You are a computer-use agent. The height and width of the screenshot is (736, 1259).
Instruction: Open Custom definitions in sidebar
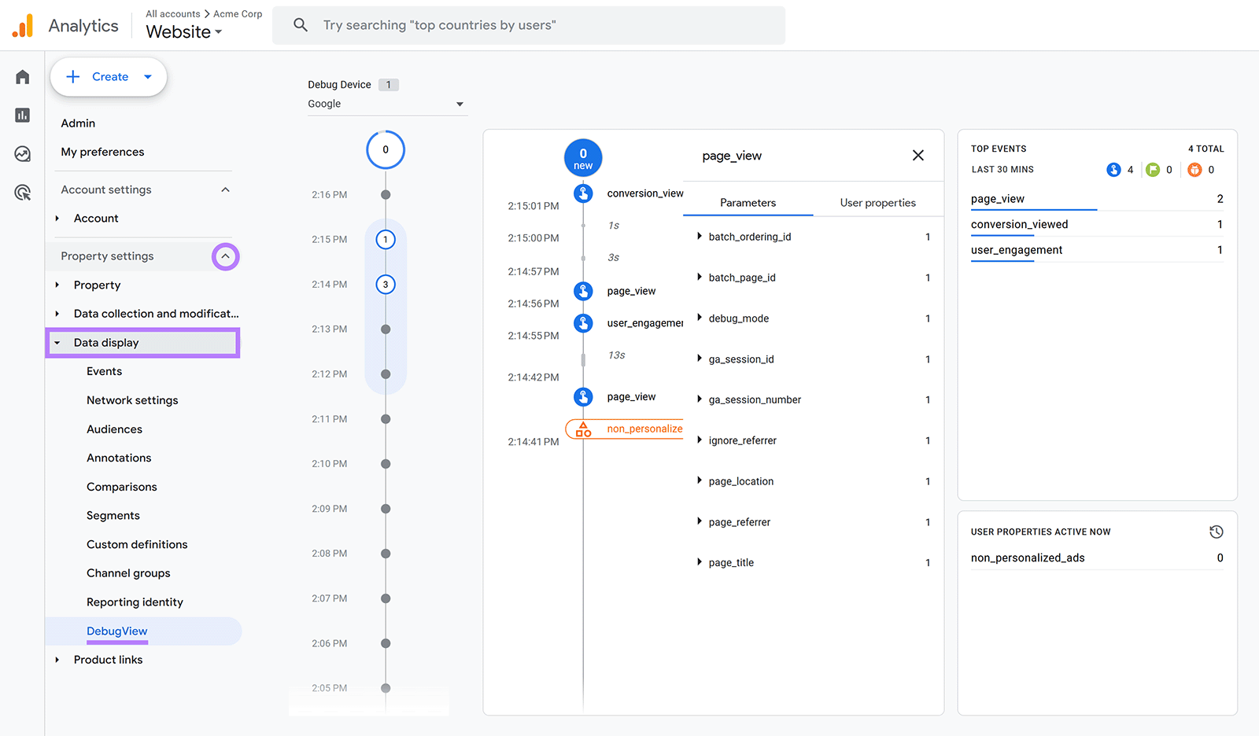click(x=137, y=544)
